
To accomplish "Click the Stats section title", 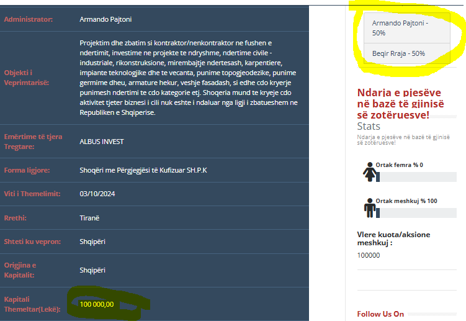I will coord(369,127).
